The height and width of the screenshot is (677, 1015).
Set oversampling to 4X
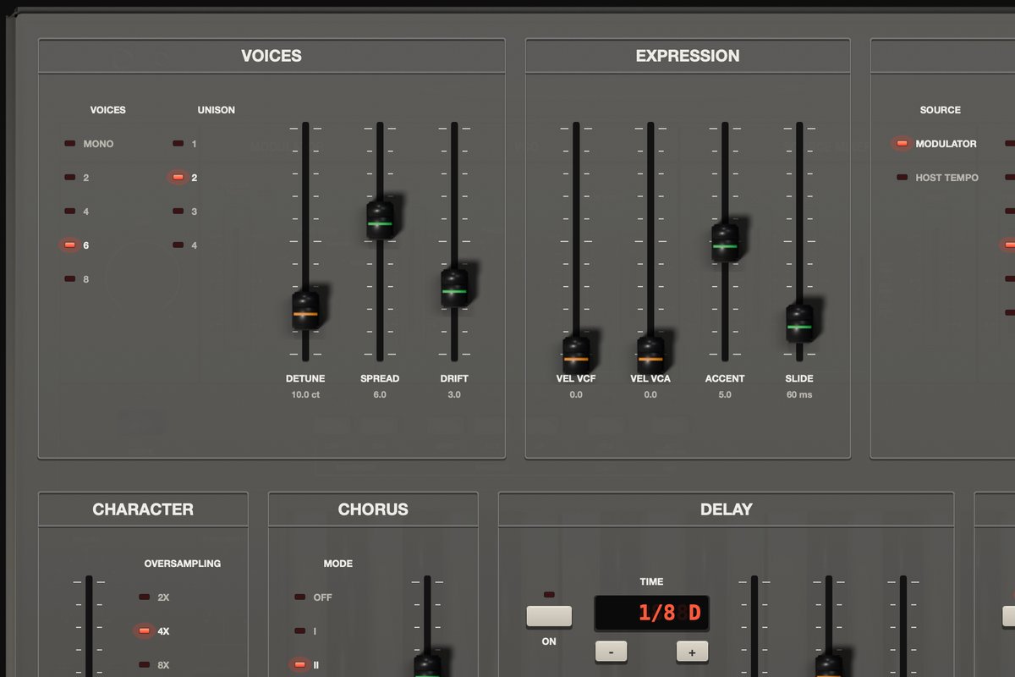[155, 631]
